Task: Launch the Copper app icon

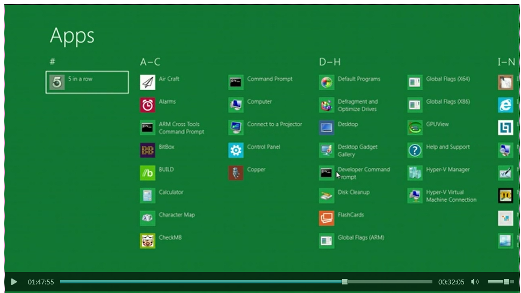Action: (236, 173)
